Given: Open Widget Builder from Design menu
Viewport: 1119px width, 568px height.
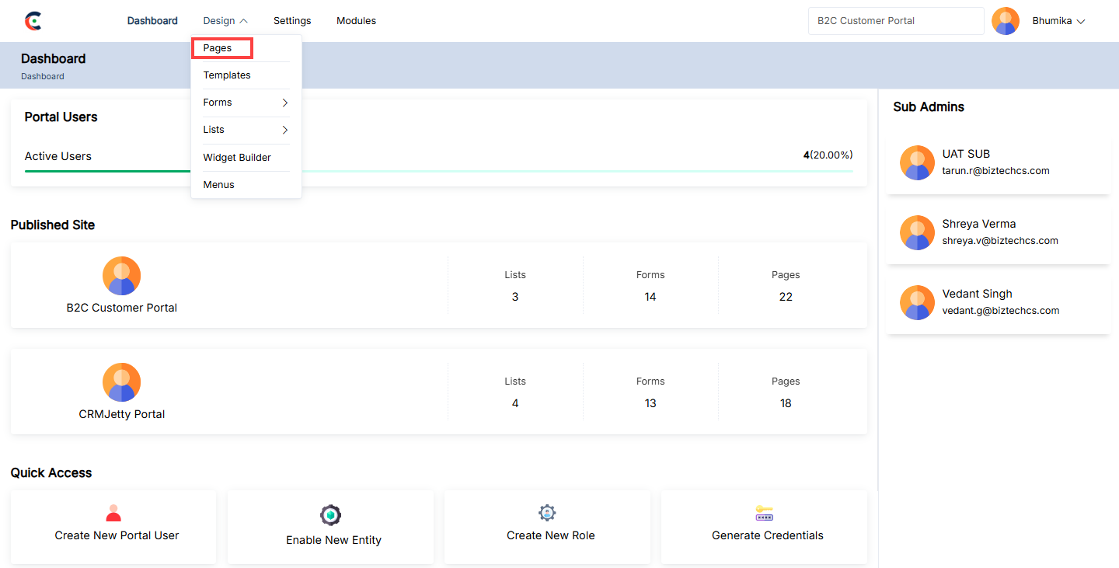Looking at the screenshot, I should pyautogui.click(x=237, y=158).
